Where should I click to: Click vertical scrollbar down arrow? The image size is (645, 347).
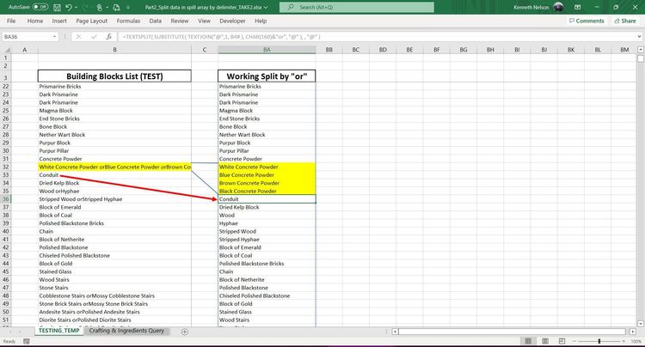[641, 324]
